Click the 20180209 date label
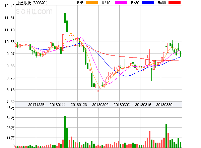 tap(100, 105)
